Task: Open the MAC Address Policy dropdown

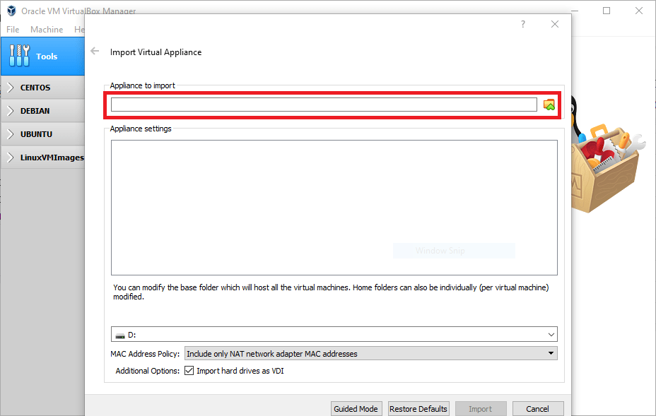Action: point(551,352)
